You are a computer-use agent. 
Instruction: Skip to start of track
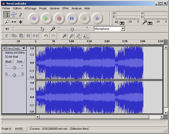pyautogui.click(x=34, y=19)
